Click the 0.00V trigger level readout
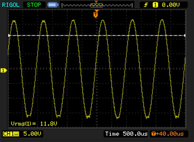 171,5
